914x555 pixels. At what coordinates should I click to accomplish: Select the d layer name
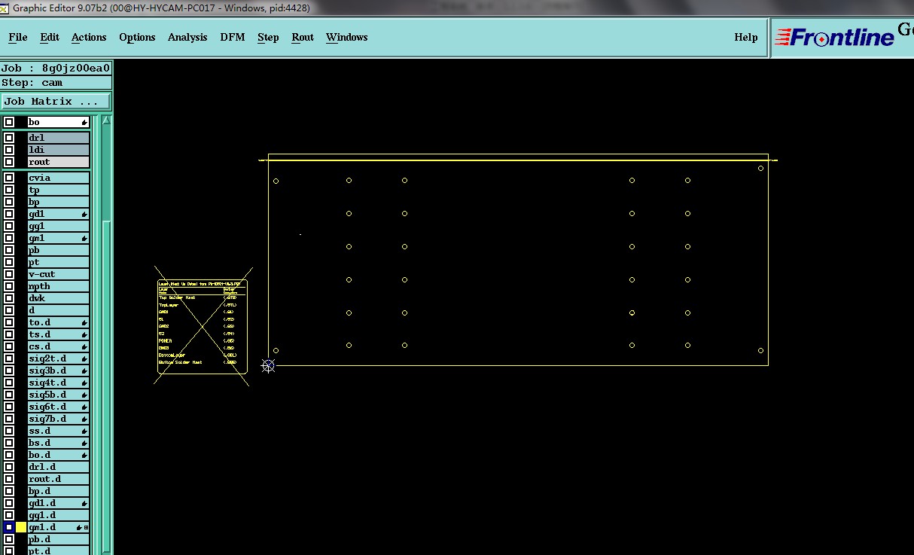[59, 310]
